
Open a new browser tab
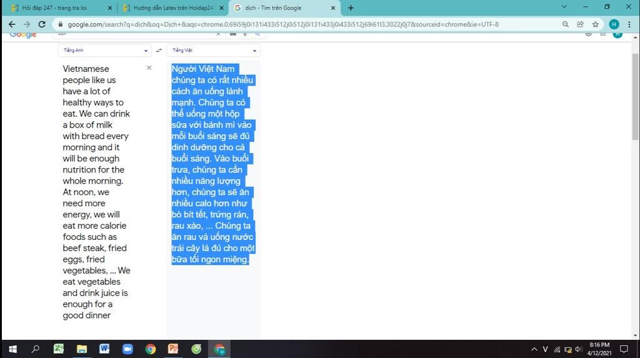pyautogui.click(x=351, y=7)
